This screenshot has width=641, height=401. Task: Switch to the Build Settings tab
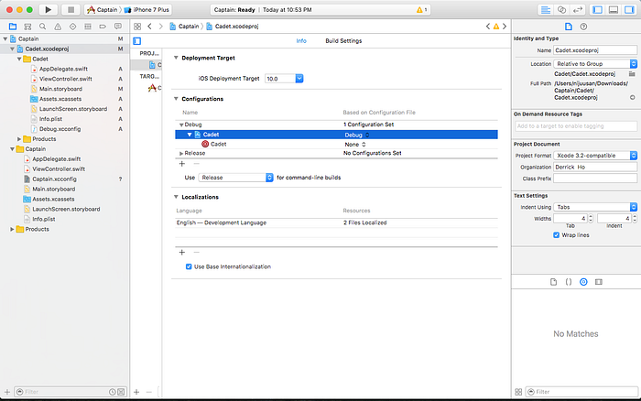click(343, 41)
